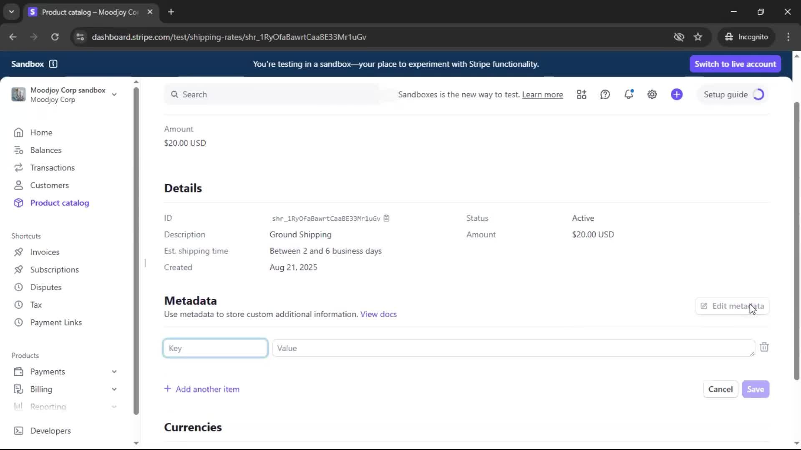The height and width of the screenshot is (450, 801).
Task: Go to Customers in sidebar
Action: click(x=49, y=185)
